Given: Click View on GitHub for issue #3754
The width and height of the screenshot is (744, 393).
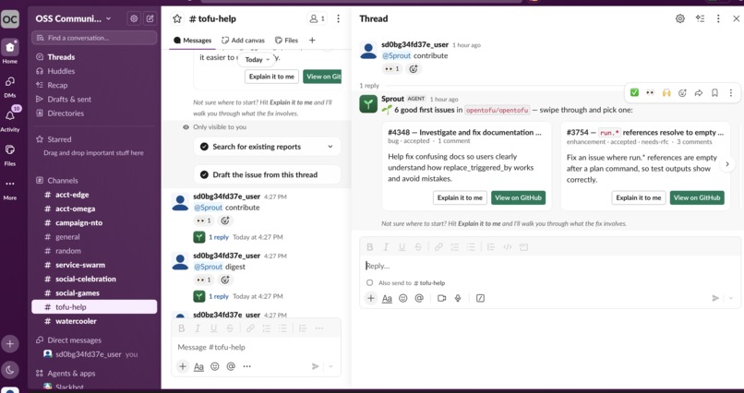Looking at the screenshot, I should 697,197.
